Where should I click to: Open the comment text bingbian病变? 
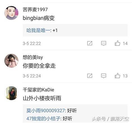click(39, 18)
